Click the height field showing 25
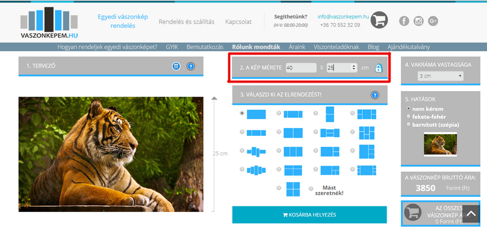487x230 pixels. [x=342, y=67]
